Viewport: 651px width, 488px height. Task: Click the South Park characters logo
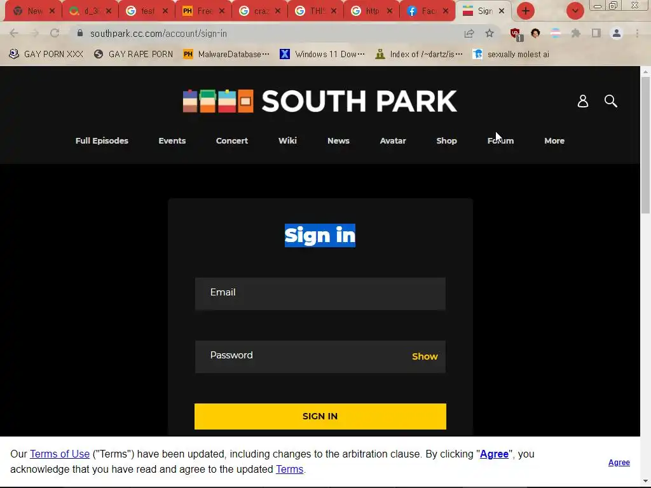[218, 101]
